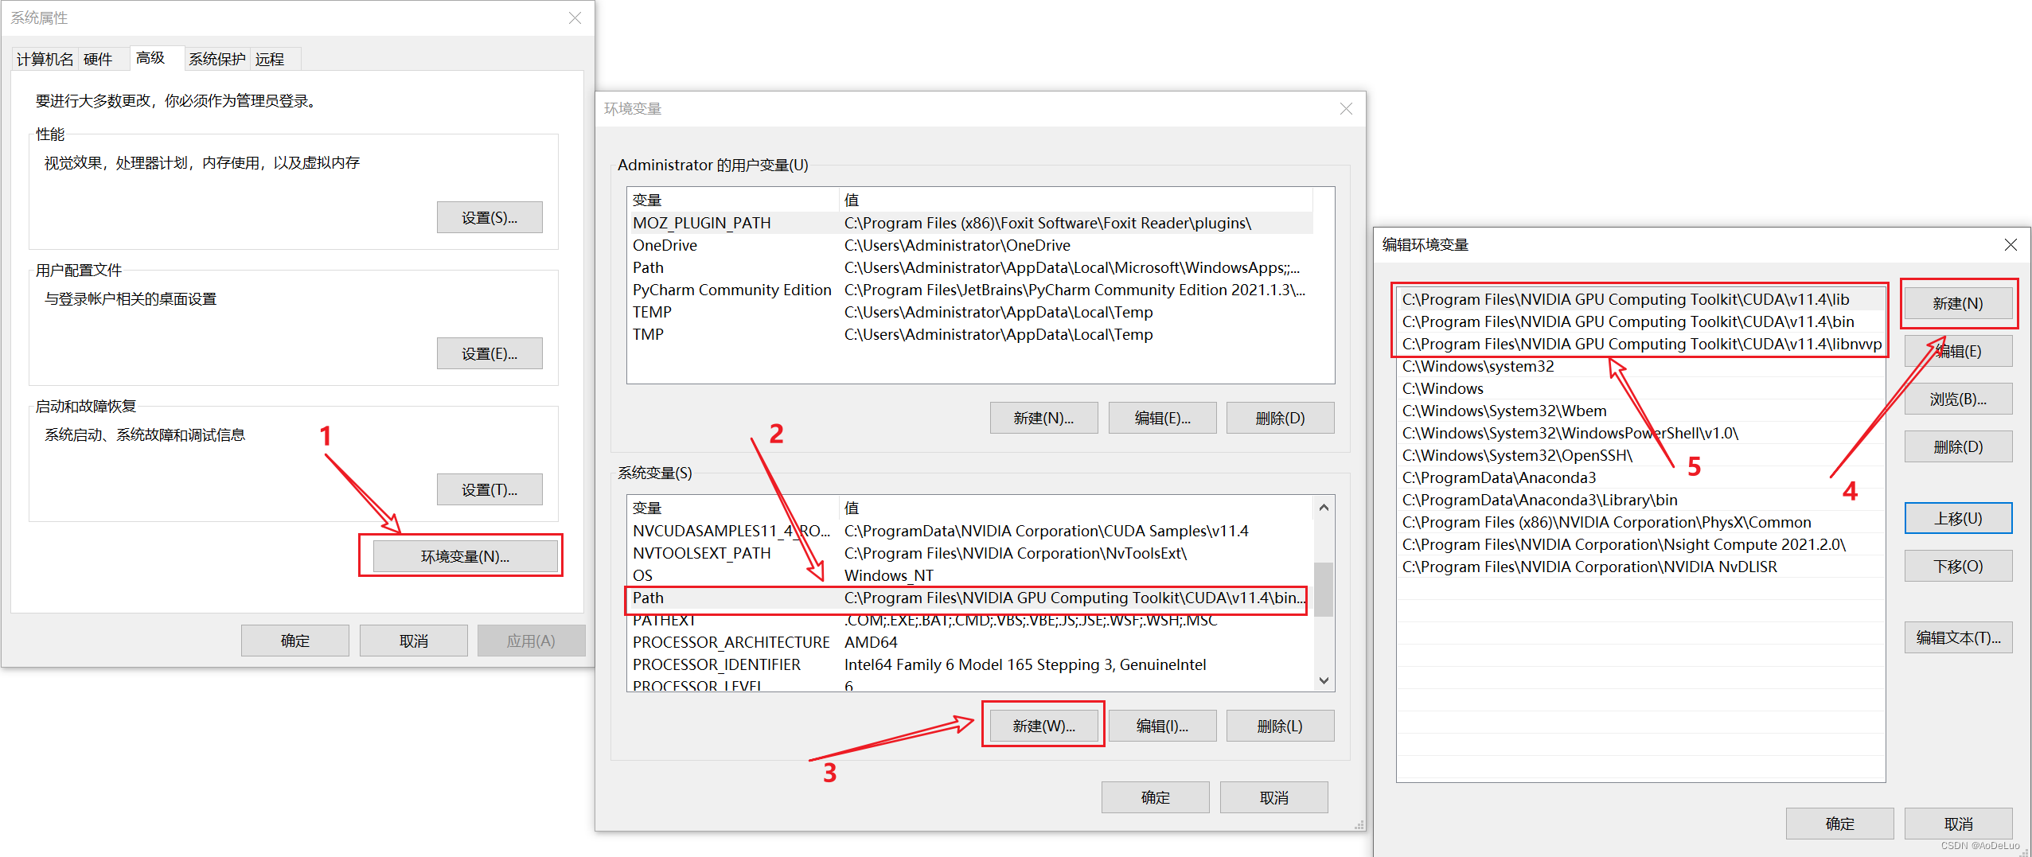Image resolution: width=2032 pixels, height=857 pixels.
Task: Click 性能 section 设置(S) button
Action: (489, 216)
